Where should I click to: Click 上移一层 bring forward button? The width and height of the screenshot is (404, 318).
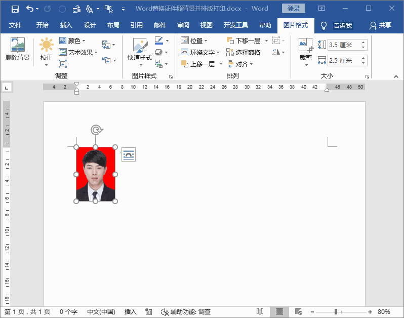[x=198, y=64]
